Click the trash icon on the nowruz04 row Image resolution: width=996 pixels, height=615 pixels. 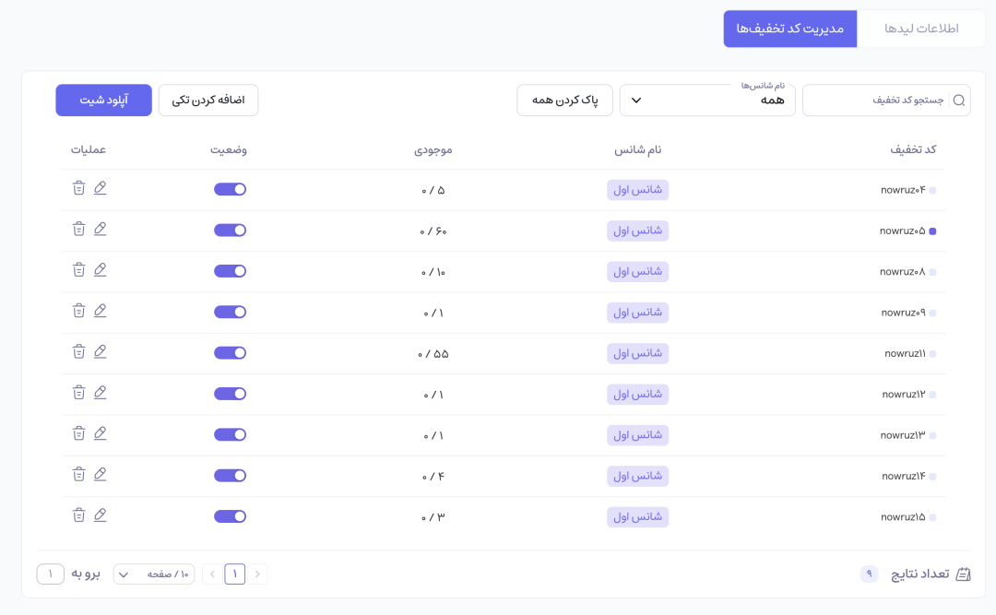[79, 188]
